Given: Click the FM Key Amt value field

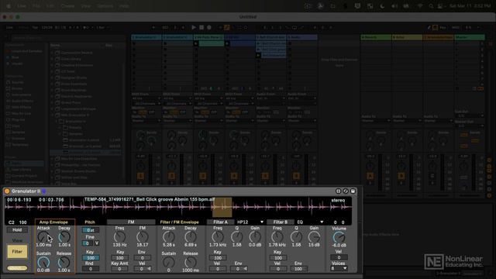Looking at the screenshot, I should coord(119,269).
